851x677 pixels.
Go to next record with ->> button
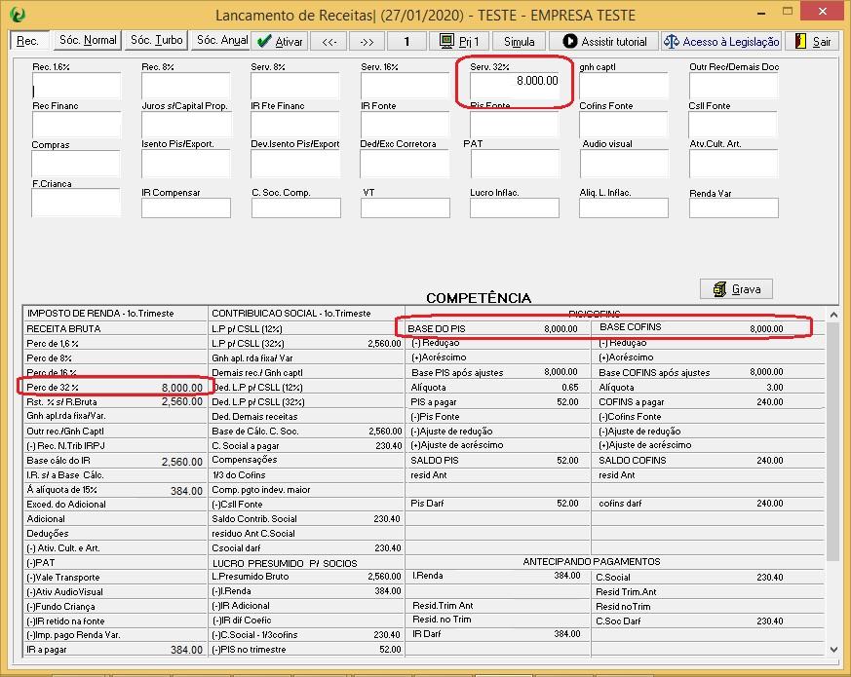coord(366,42)
